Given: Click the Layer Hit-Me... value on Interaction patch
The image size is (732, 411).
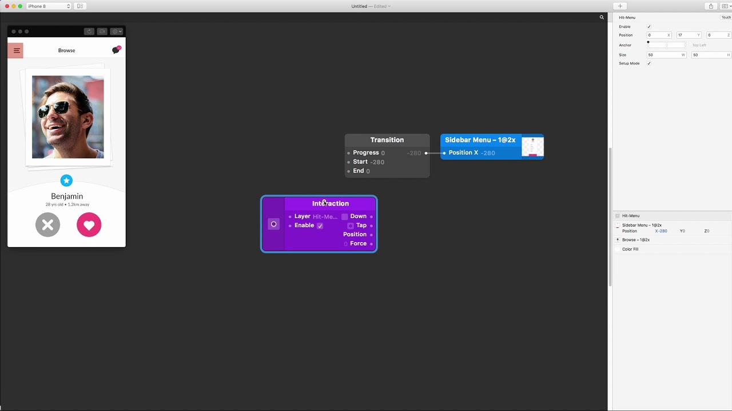Looking at the screenshot, I should (x=325, y=217).
